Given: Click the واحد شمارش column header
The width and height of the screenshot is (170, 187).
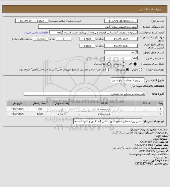Looking at the screenshot, I should (x=62, y=103).
